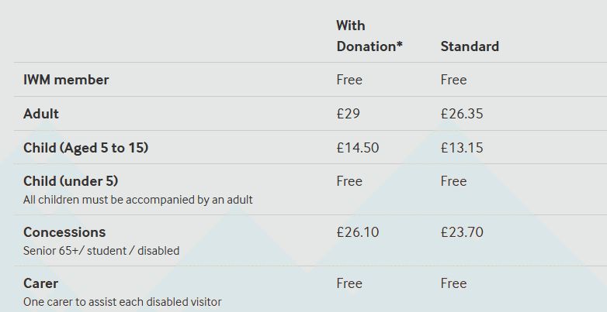Click the "Senior 65+/ student / disabled" note

pos(101,251)
